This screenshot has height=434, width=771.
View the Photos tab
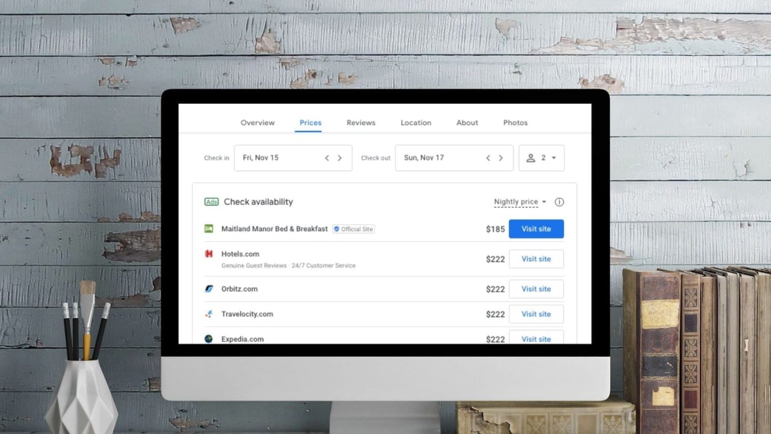click(x=516, y=122)
